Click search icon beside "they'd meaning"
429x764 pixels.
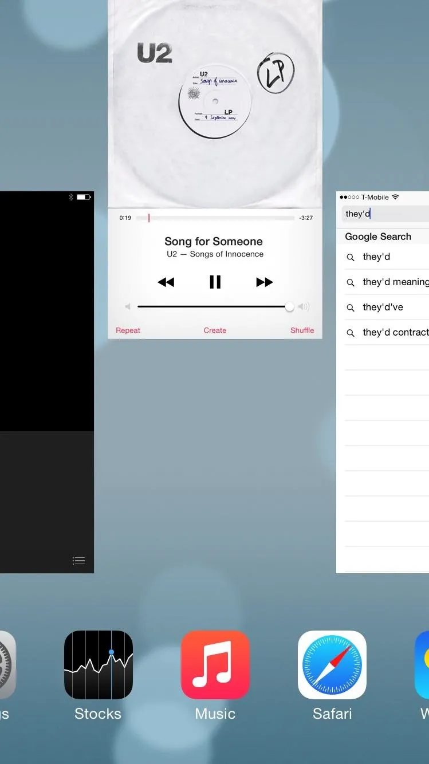351,282
